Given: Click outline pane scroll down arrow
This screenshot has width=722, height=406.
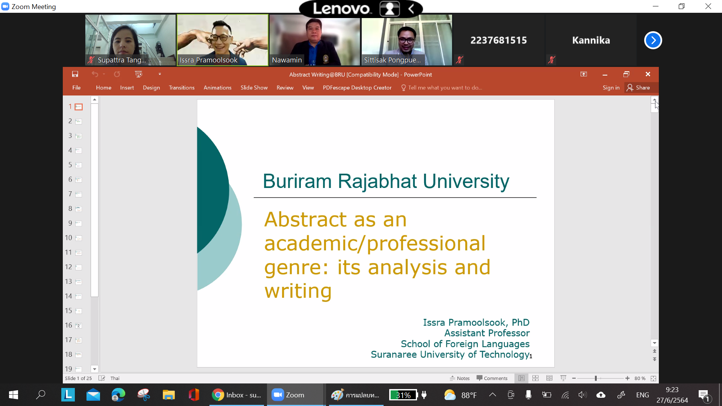Looking at the screenshot, I should pyautogui.click(x=95, y=369).
